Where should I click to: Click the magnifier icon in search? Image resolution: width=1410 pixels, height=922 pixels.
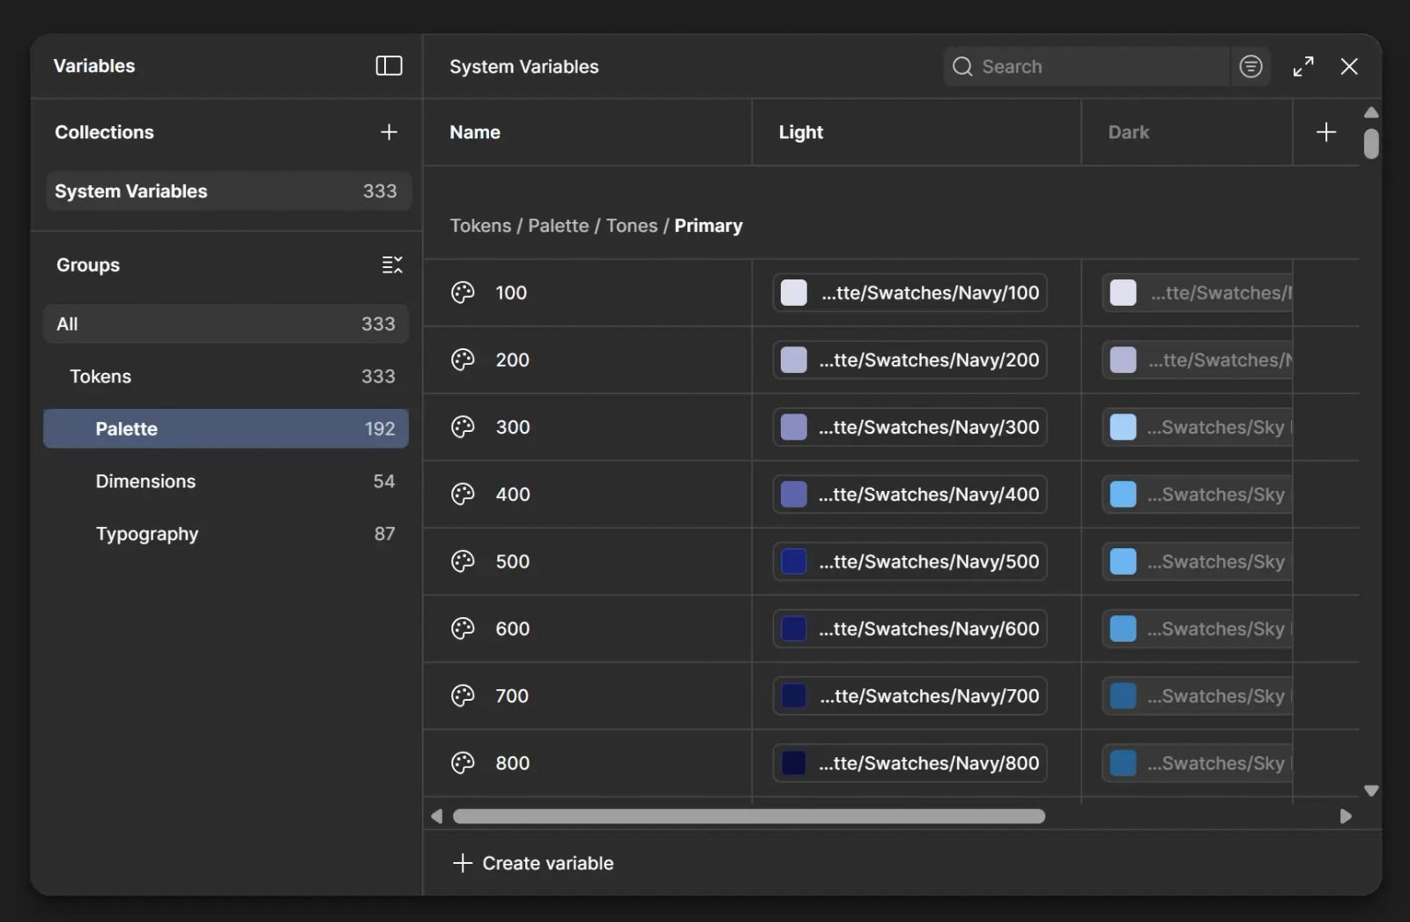962,67
